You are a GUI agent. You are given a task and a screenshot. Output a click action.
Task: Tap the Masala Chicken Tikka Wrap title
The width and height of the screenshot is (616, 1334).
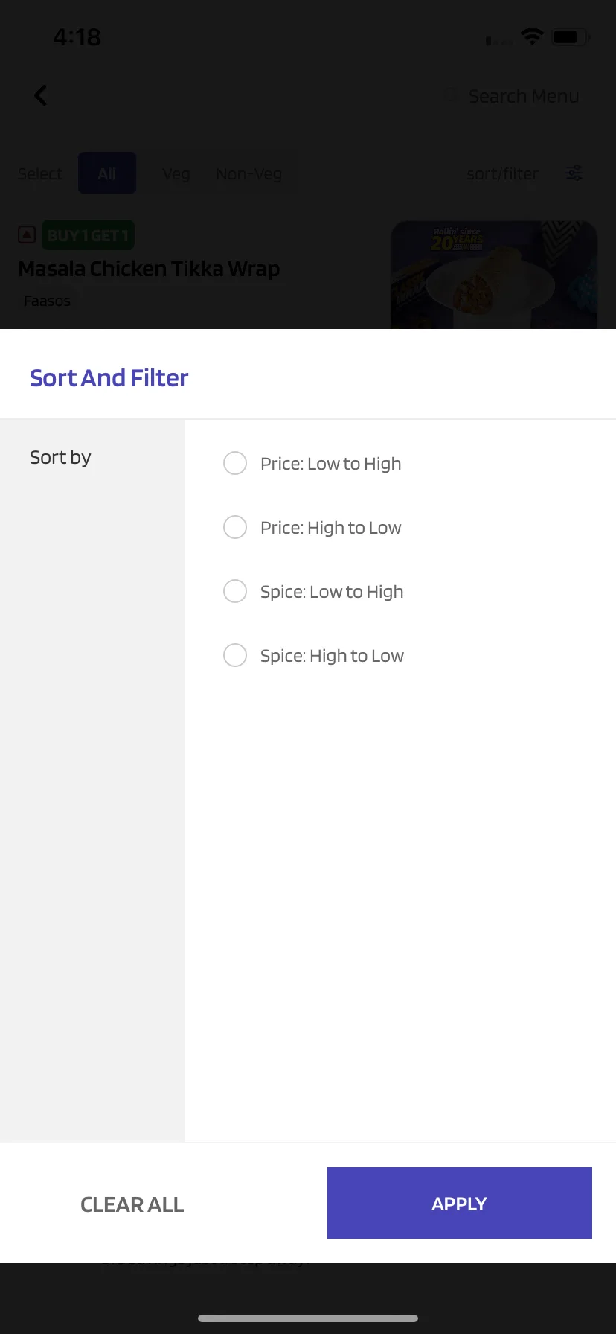tap(149, 269)
